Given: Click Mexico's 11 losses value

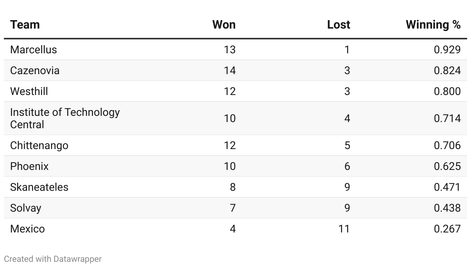Looking at the screenshot, I should (x=344, y=229).
